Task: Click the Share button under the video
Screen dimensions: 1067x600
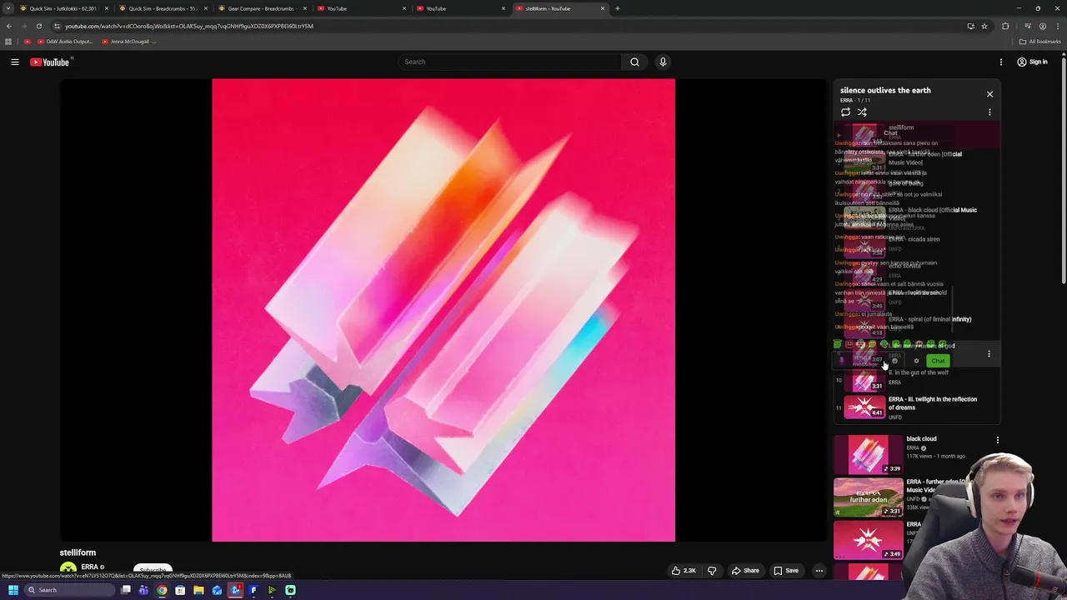Action: click(745, 571)
